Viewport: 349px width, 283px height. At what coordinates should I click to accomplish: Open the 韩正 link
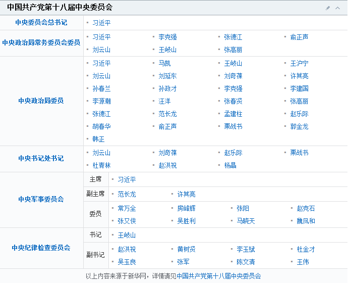[x=98, y=139]
